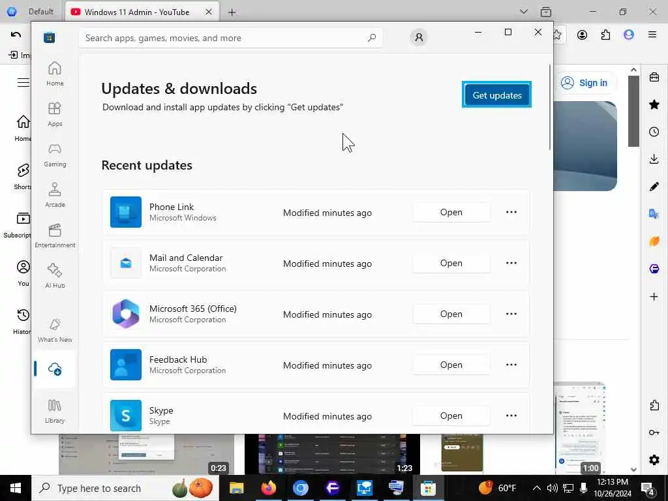This screenshot has width=668, height=501.
Task: Expand browser tab list chevron
Action: click(524, 12)
